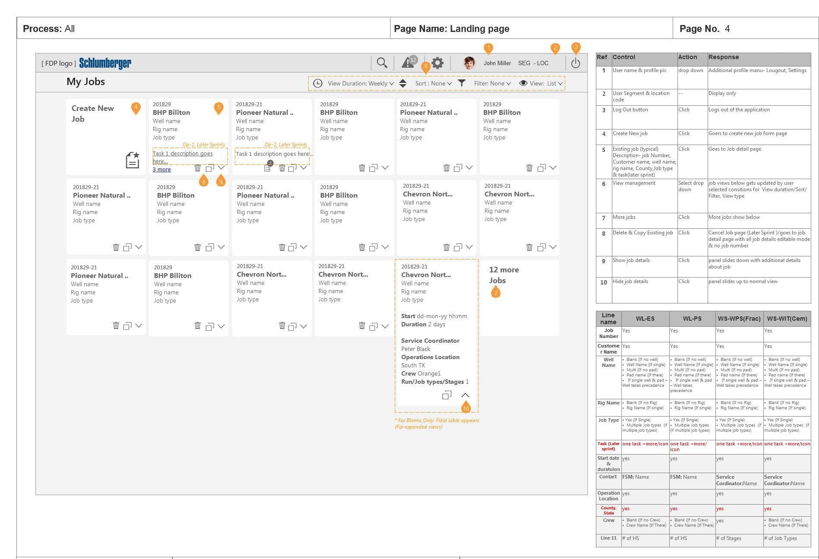The width and height of the screenshot is (819, 559).
Task: Click the "3 more" tasks link
Action: [x=162, y=170]
